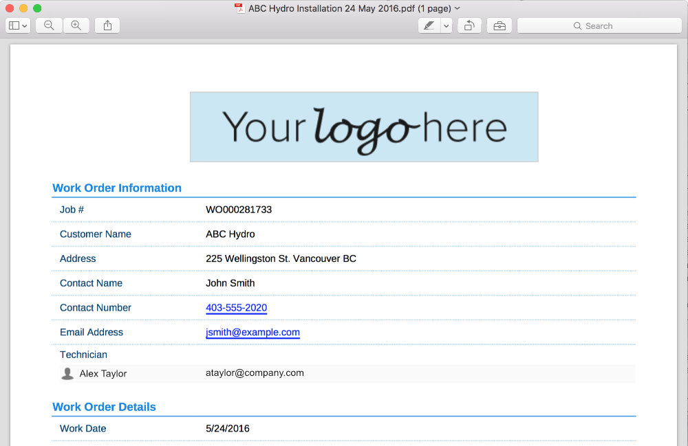Click the Alex Taylor person avatar icon
Image resolution: width=688 pixels, height=446 pixels.
tap(67, 374)
